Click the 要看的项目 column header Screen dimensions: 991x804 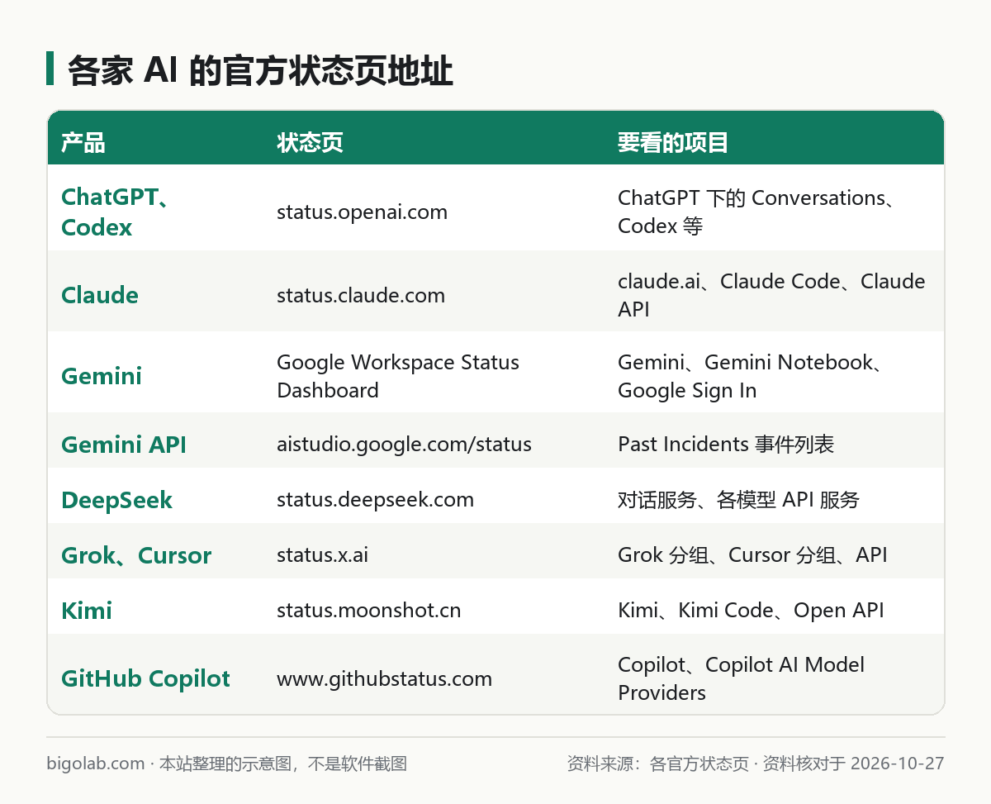[673, 142]
